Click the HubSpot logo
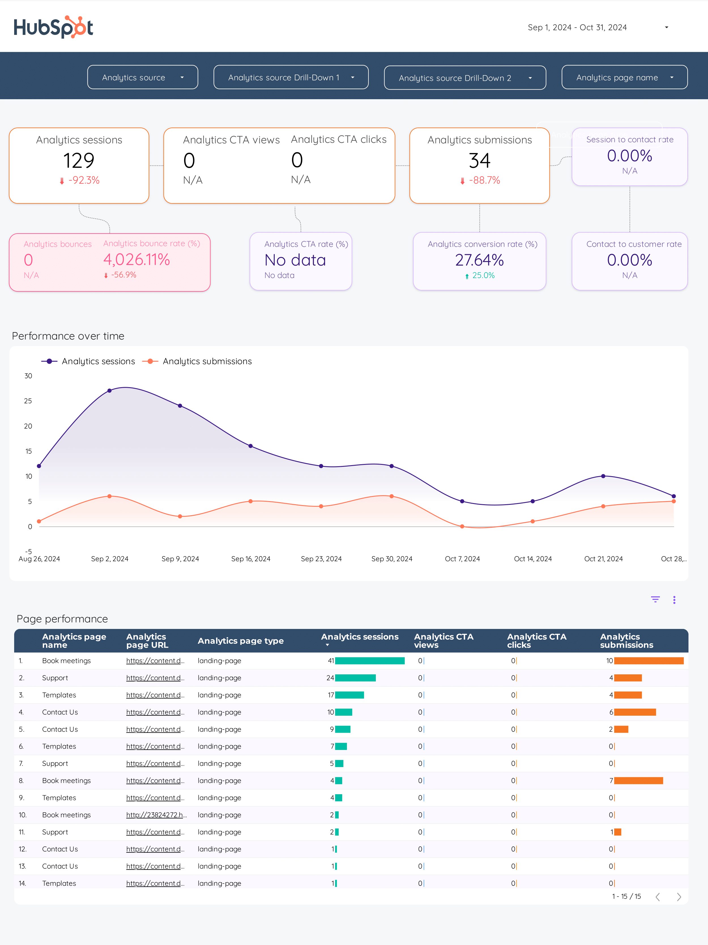The height and width of the screenshot is (945, 708). click(x=53, y=27)
